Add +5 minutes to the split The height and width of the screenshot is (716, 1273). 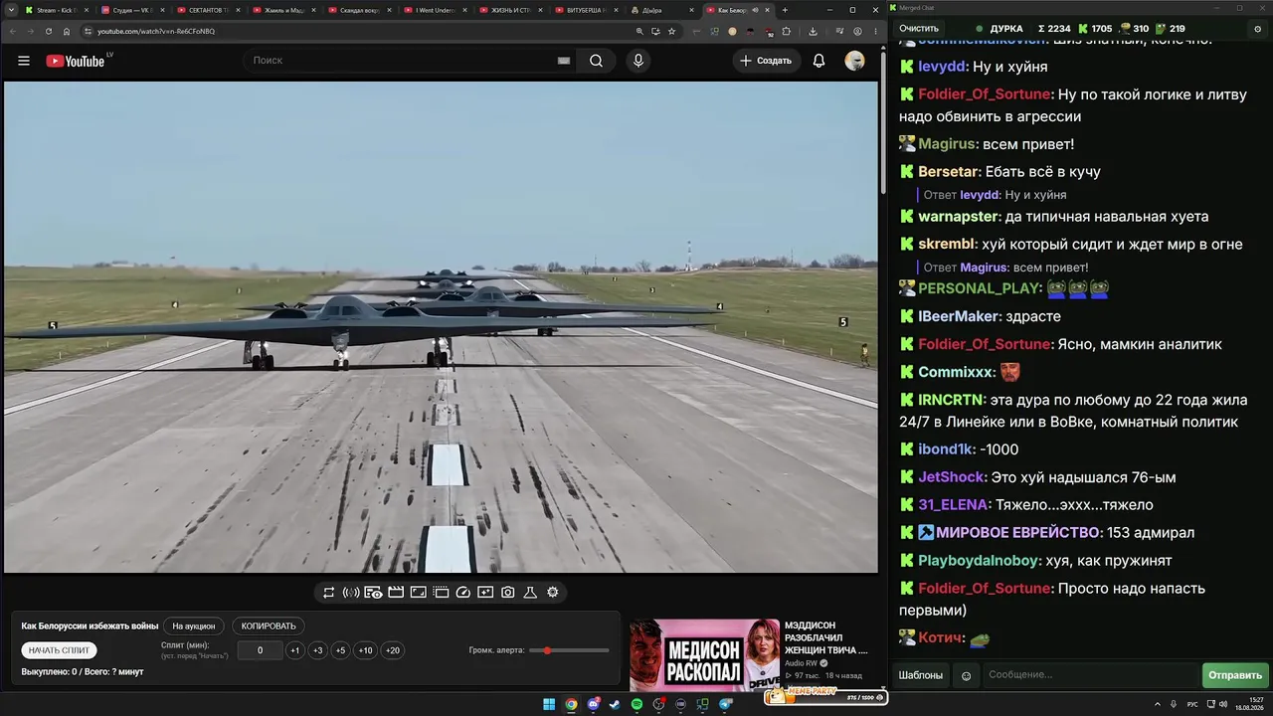tap(340, 650)
